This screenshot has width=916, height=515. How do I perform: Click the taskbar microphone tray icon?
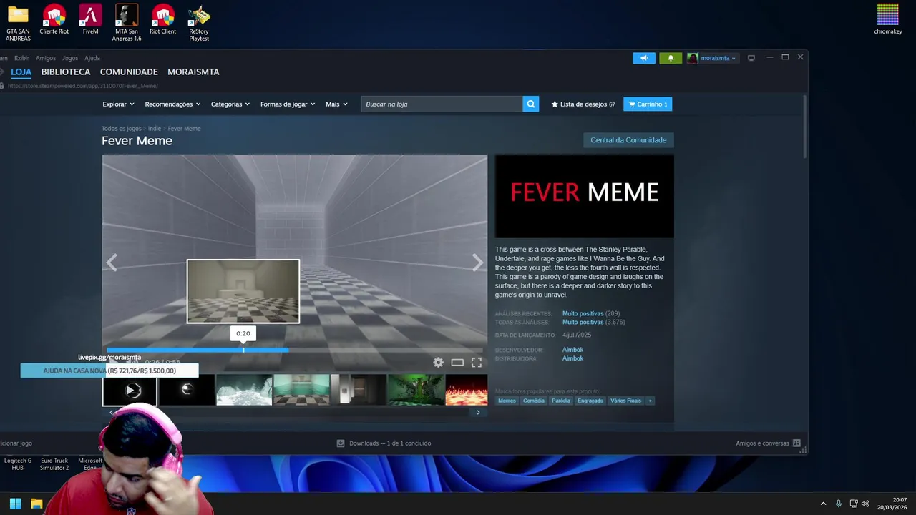click(x=838, y=504)
